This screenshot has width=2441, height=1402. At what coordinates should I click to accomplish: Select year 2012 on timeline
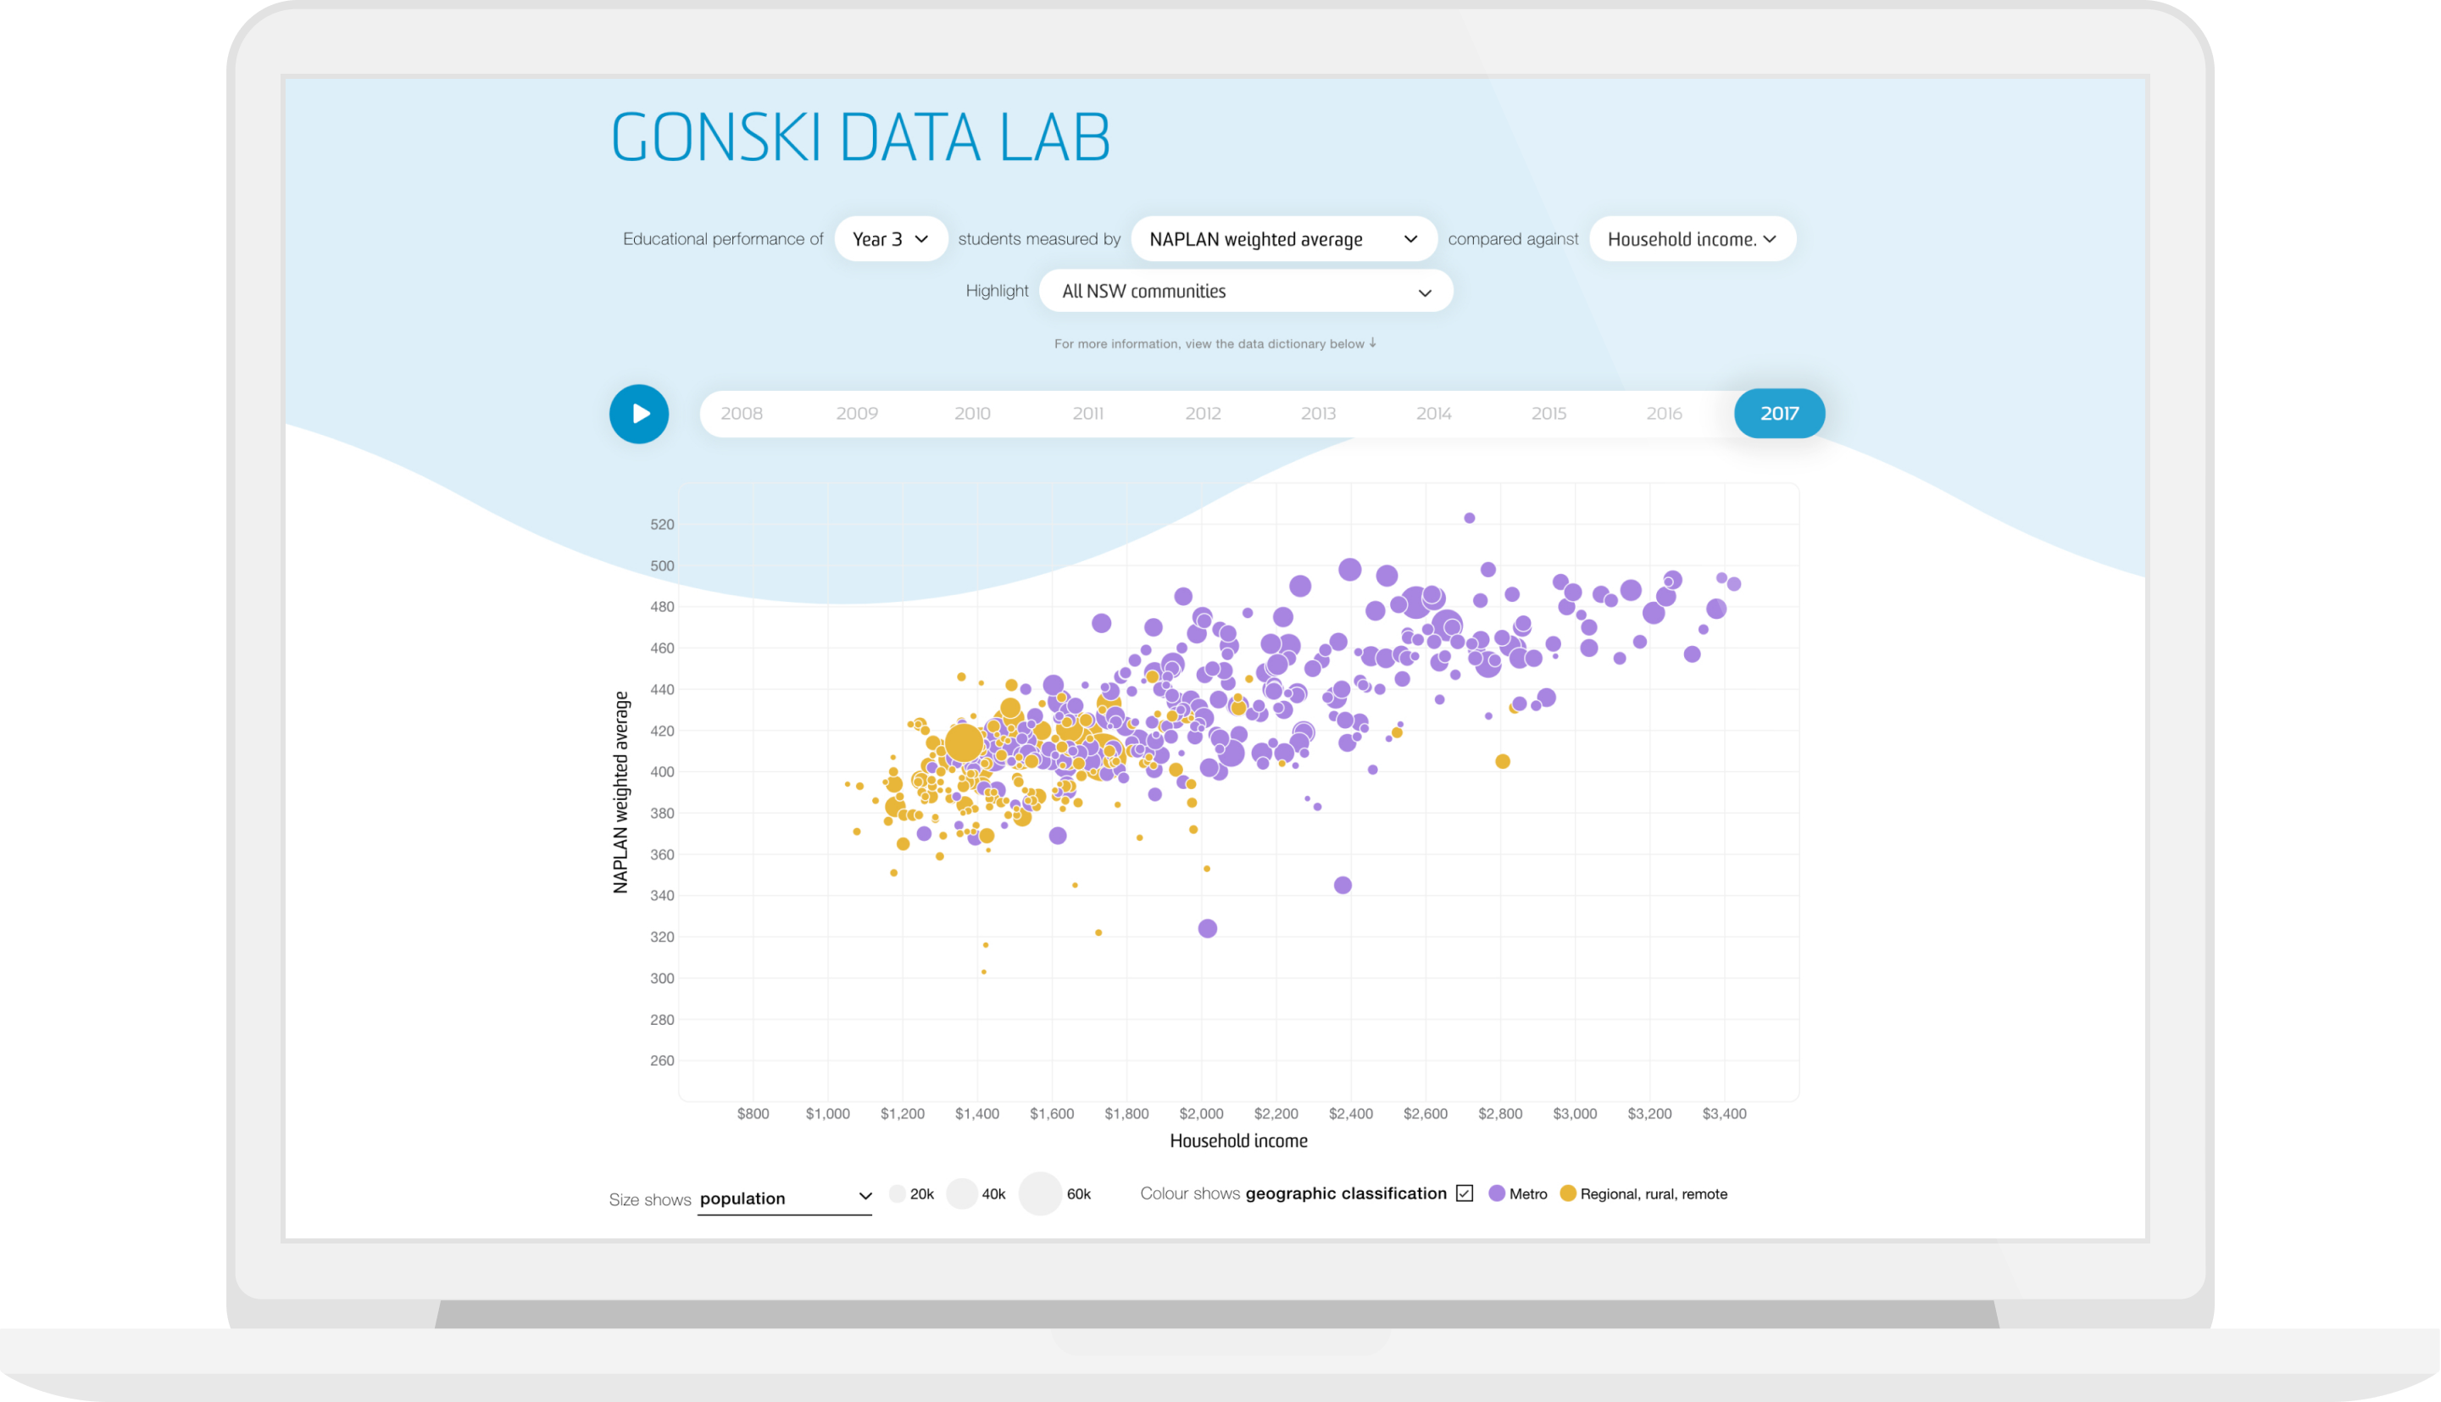point(1202,414)
